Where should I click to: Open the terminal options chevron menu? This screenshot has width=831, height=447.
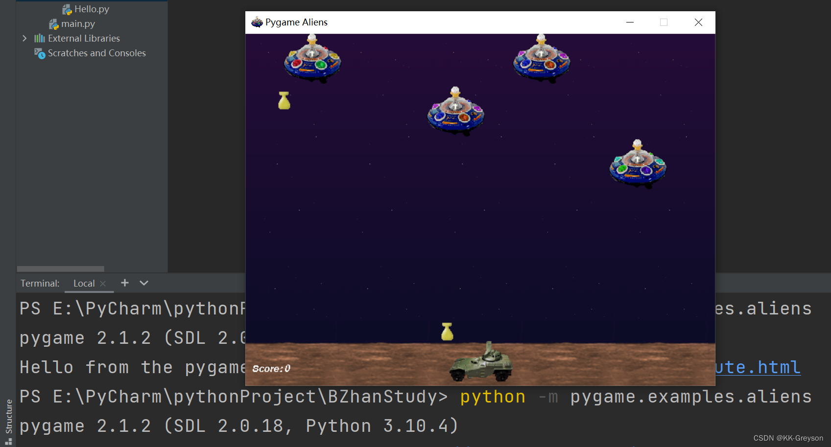click(x=143, y=283)
